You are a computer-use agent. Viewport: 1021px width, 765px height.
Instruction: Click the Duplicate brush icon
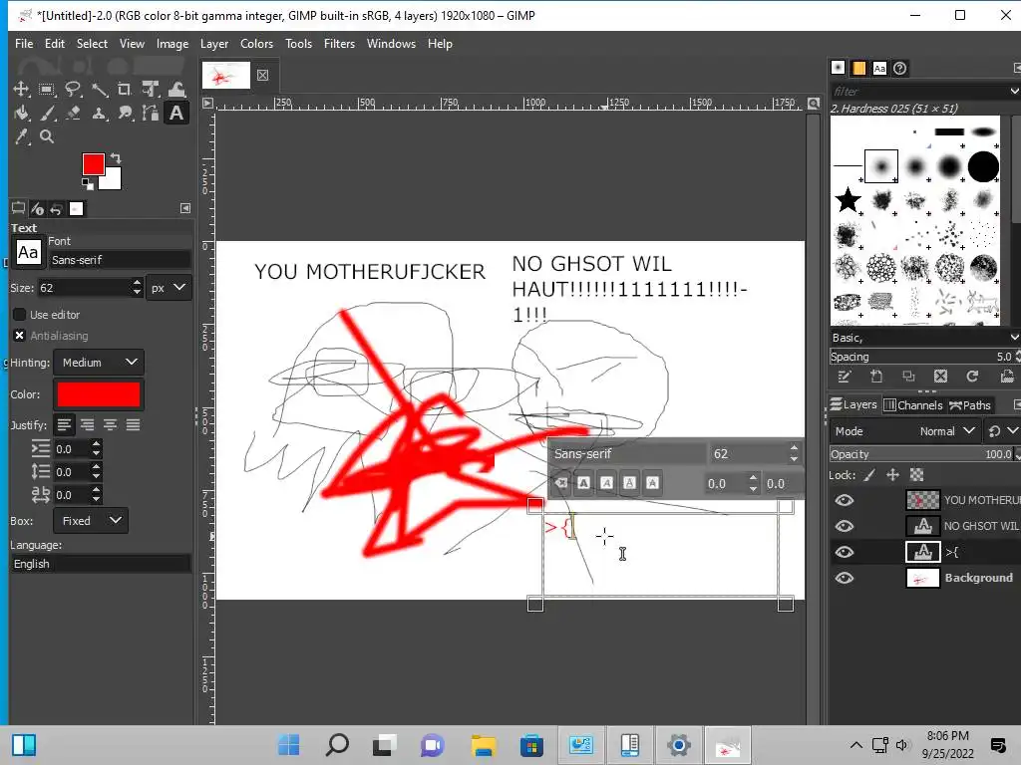coord(908,376)
